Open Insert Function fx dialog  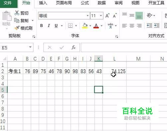click(73, 47)
